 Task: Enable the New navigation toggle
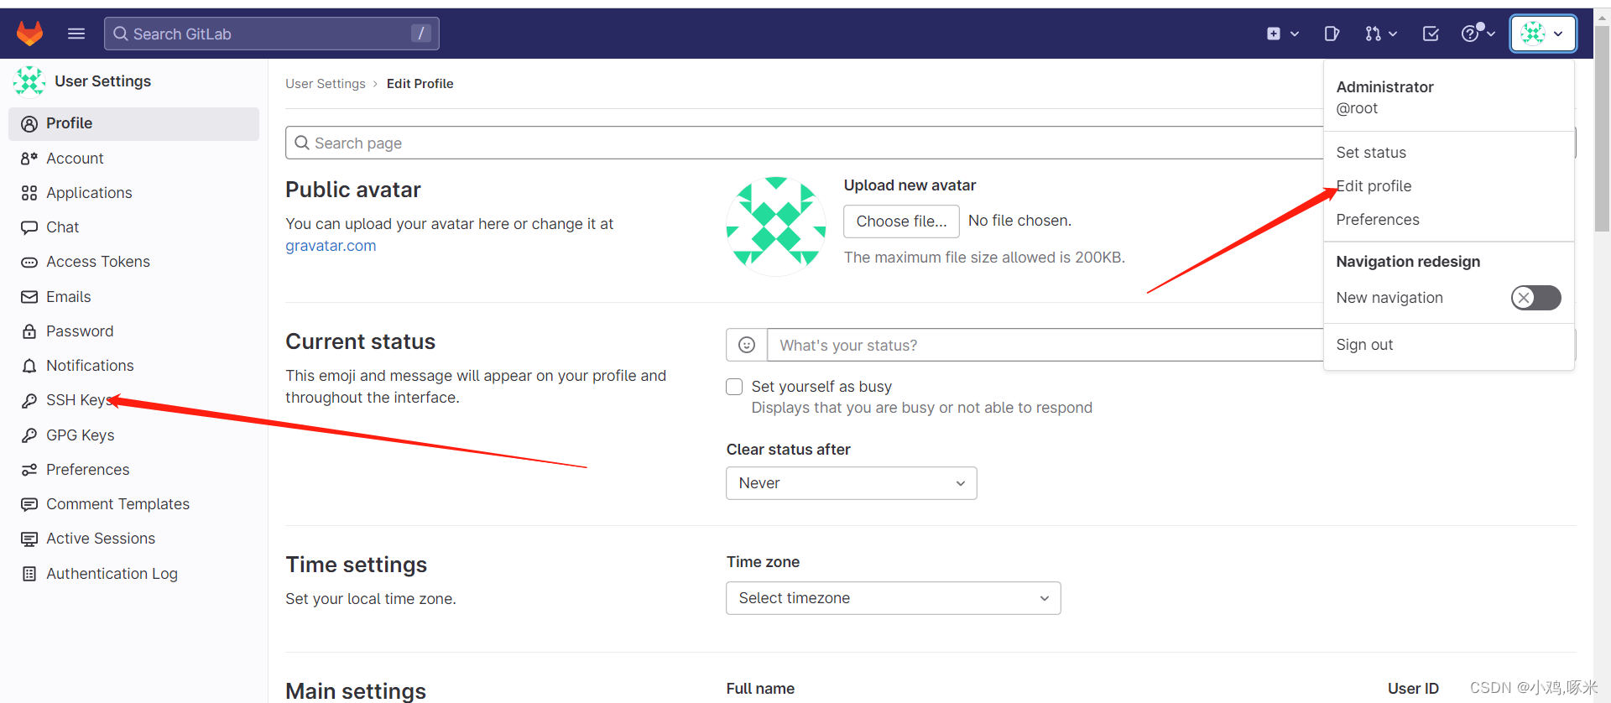pyautogui.click(x=1535, y=298)
